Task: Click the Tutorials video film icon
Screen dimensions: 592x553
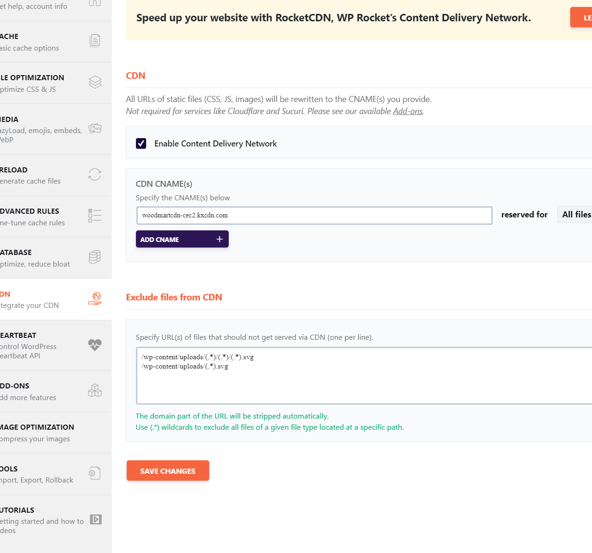Action: pyautogui.click(x=96, y=519)
